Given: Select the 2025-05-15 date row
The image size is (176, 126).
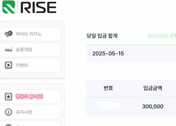Looking at the screenshot, I should pos(131,54).
